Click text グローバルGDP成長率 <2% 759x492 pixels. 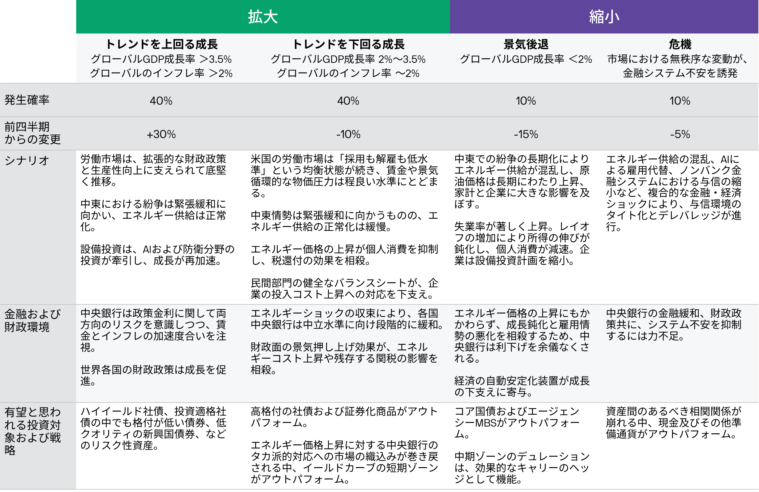(x=526, y=59)
